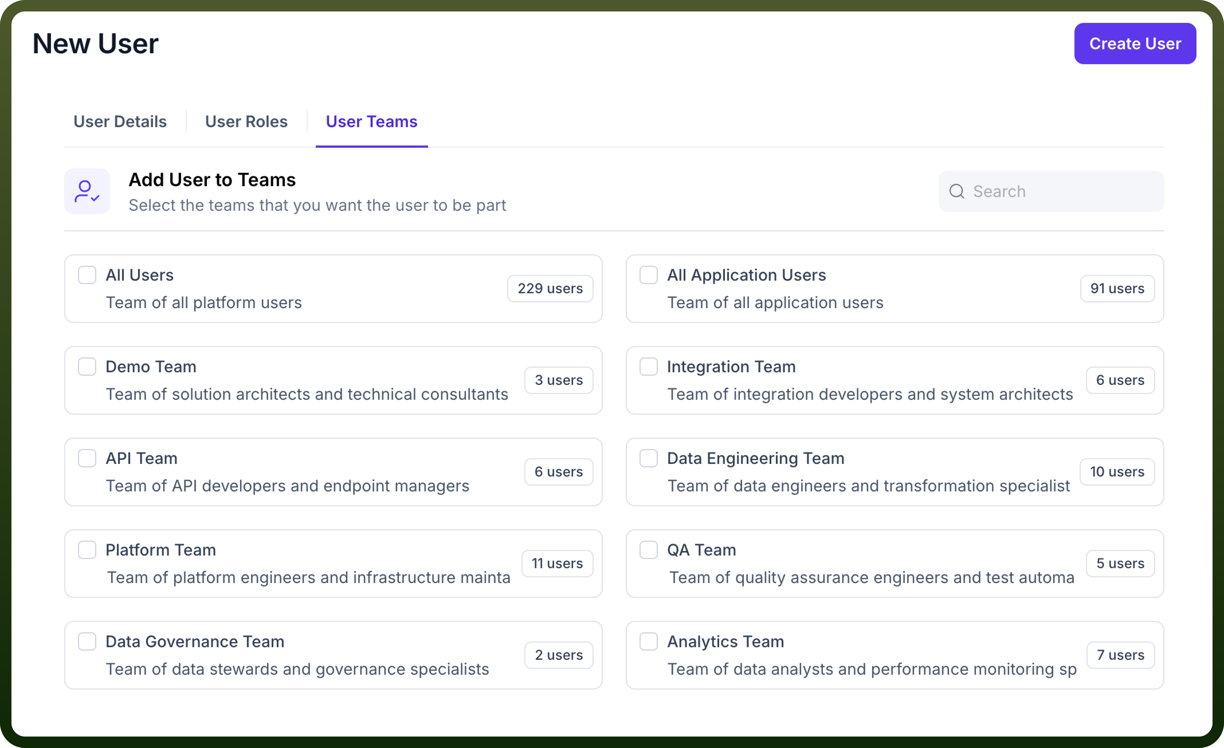Screen dimensions: 1224x748
Task: Tick the All Application Users checkbox
Action: pos(648,275)
